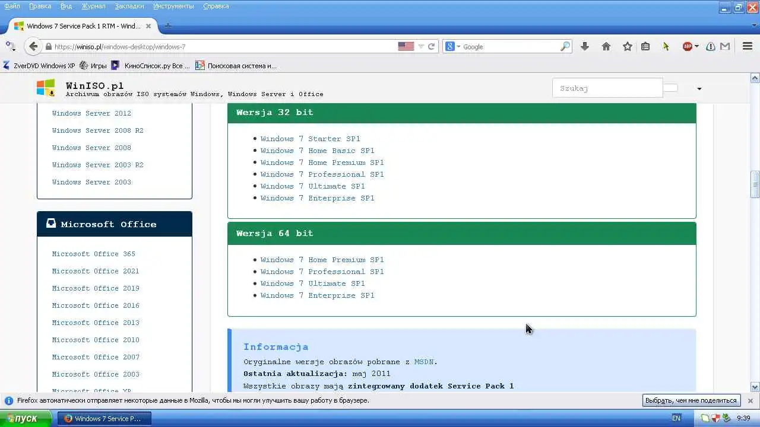The height and width of the screenshot is (427, 760).
Task: Open Windows 7 Starter SP1 link
Action: [x=310, y=139]
